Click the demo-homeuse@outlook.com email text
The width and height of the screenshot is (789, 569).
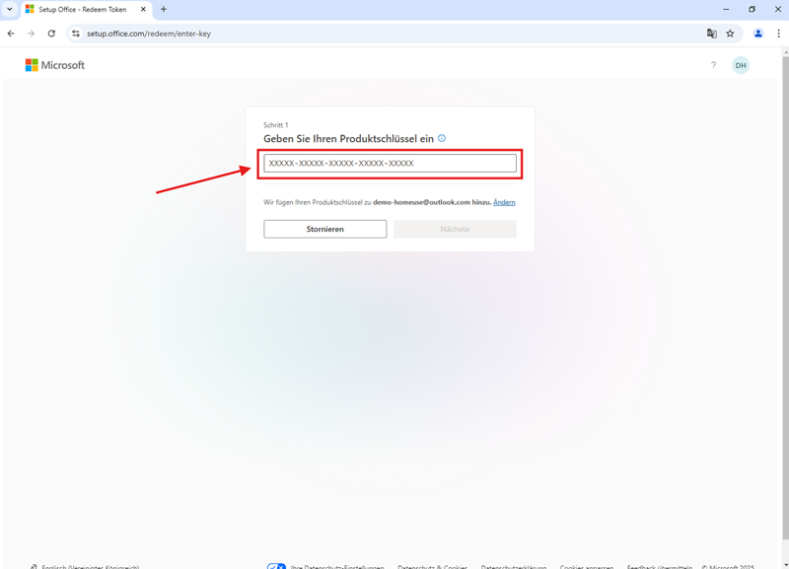pos(422,202)
